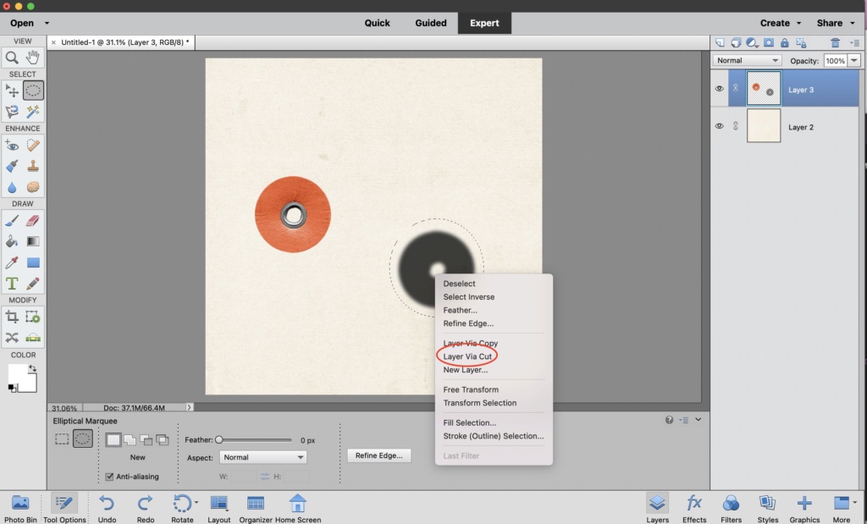The image size is (867, 524).
Task: Toggle the link icon on Layer 2
Action: pyautogui.click(x=736, y=126)
